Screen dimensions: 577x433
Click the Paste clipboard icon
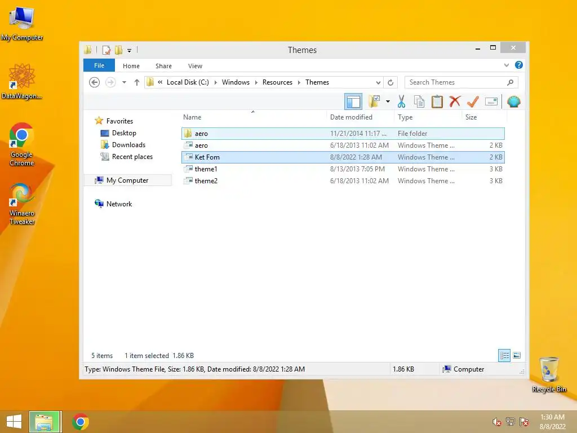437,101
